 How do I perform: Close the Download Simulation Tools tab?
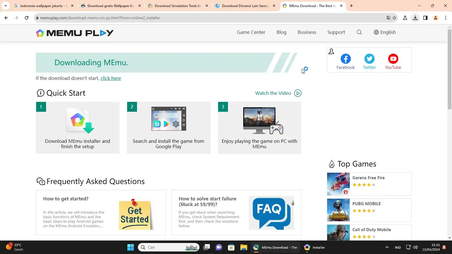point(207,6)
